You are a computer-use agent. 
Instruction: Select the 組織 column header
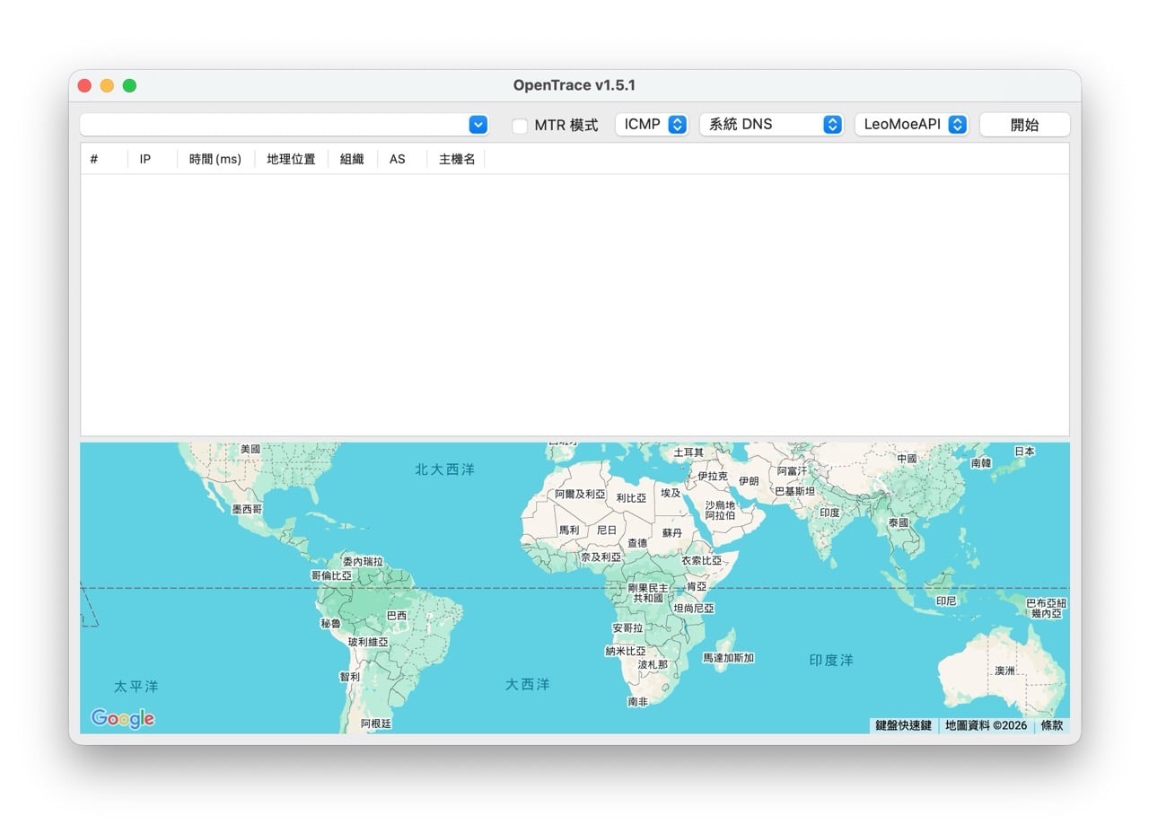[x=350, y=159]
